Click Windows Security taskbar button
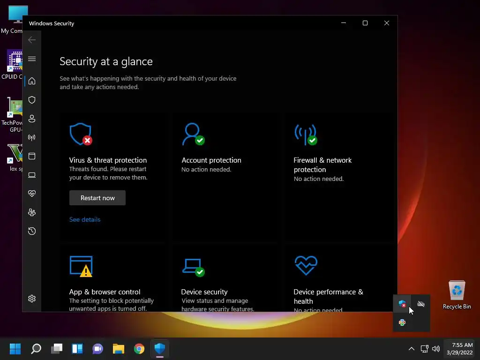Viewport: 480px width, 360px height. coord(160,349)
